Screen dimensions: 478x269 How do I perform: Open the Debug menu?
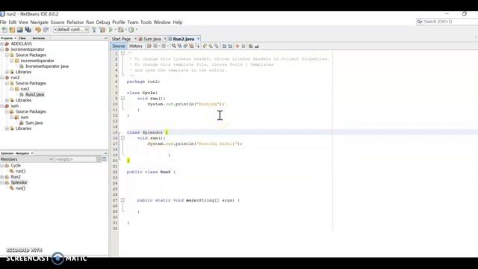[x=103, y=22]
